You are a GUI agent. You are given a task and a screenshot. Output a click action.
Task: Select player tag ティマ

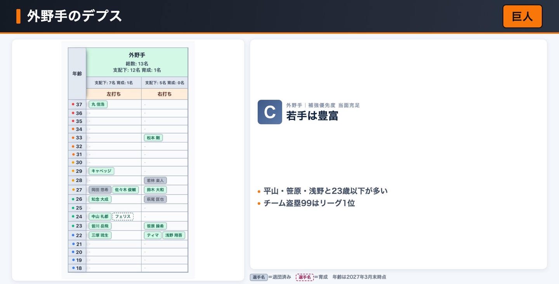coord(153,235)
